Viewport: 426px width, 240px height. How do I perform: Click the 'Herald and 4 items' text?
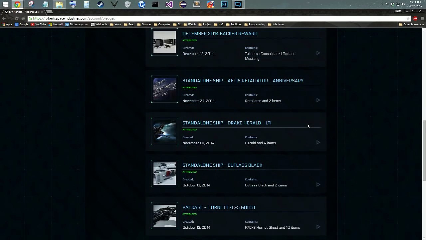pos(260,143)
